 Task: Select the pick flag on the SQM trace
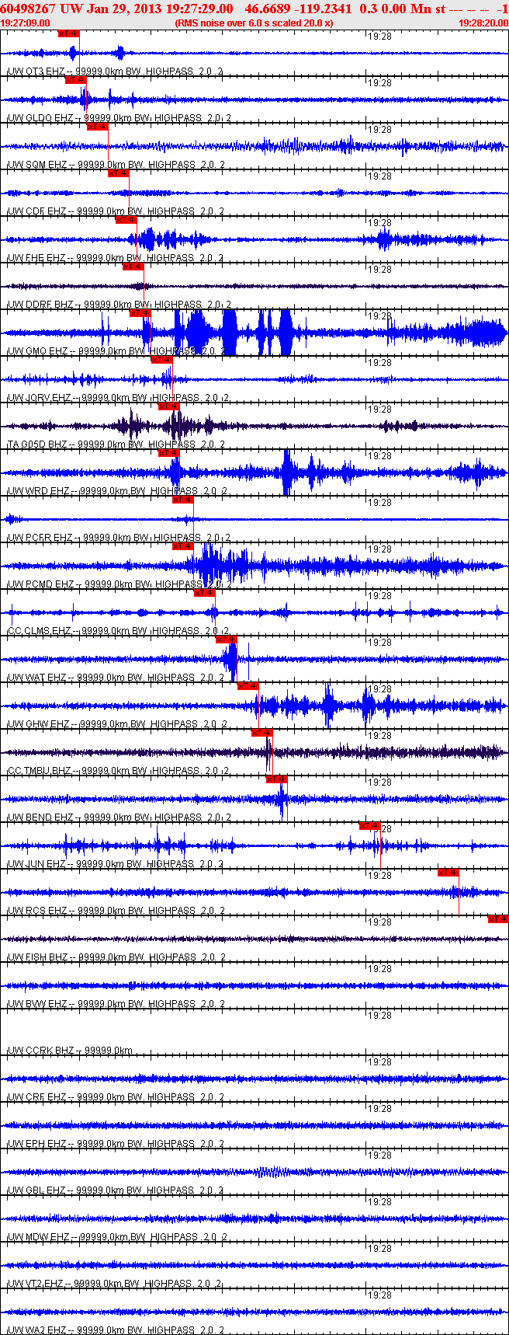[x=97, y=127]
